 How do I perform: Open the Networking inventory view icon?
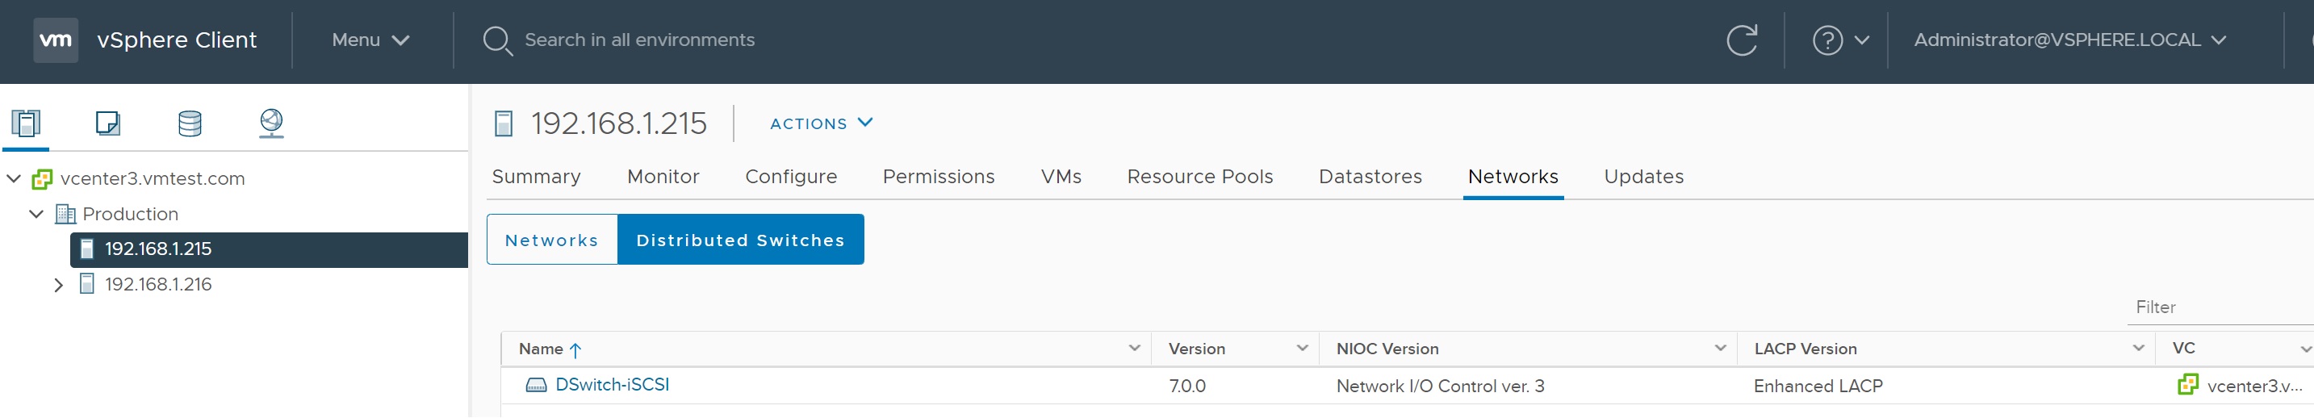[271, 123]
